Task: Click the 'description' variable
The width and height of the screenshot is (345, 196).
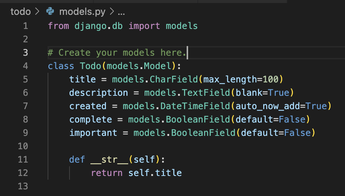Action: tap(99, 93)
